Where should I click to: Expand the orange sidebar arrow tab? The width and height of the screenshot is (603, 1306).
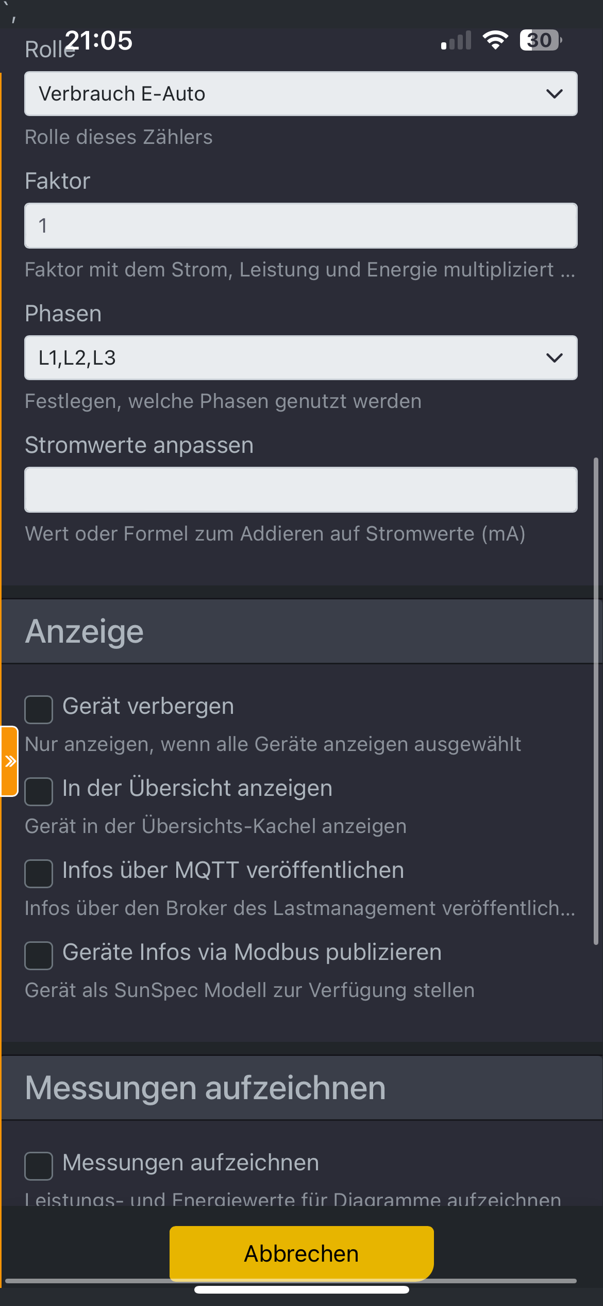tap(9, 761)
